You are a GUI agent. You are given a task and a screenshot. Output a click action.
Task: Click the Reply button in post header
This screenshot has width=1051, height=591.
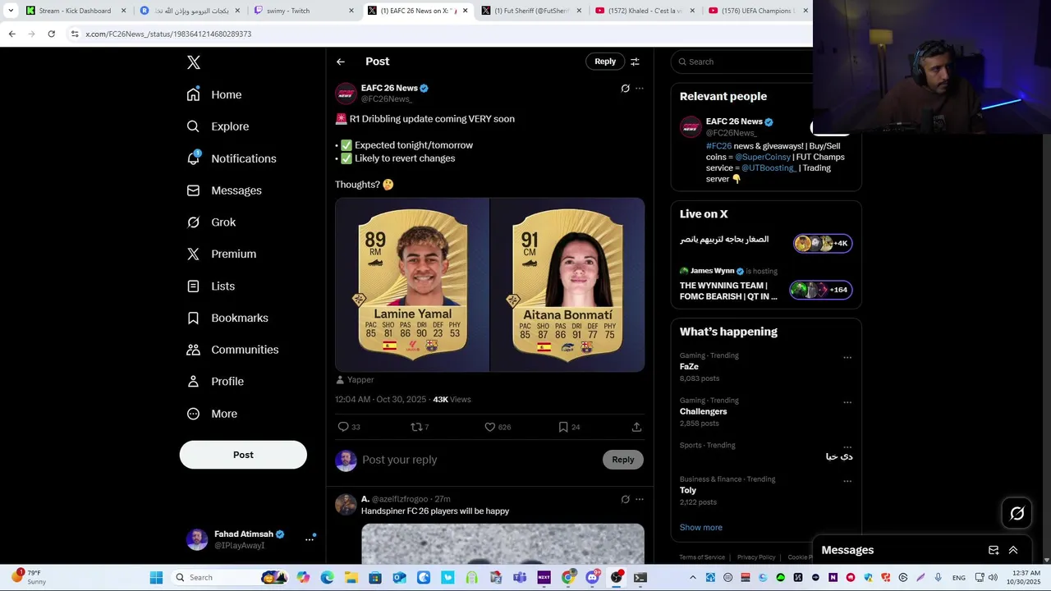point(605,62)
